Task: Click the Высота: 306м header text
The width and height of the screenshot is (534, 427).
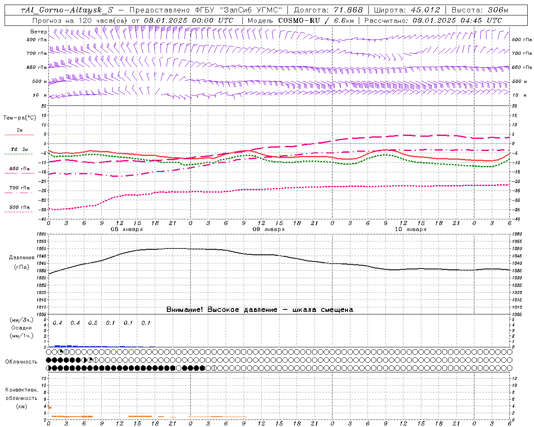Action: 479,10
